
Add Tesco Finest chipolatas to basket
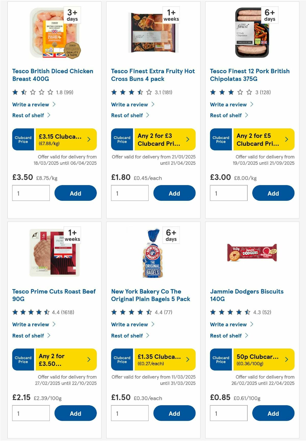coord(273,193)
